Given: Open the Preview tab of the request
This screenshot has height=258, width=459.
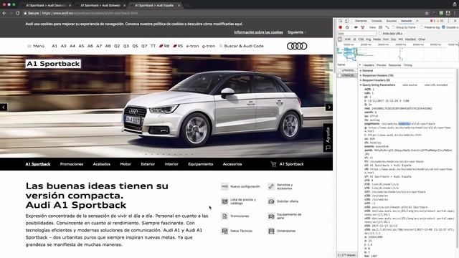Looking at the screenshot, I should 382,65.
